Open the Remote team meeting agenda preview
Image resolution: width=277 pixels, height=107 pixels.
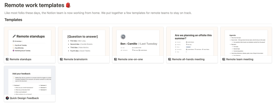tap(246, 41)
